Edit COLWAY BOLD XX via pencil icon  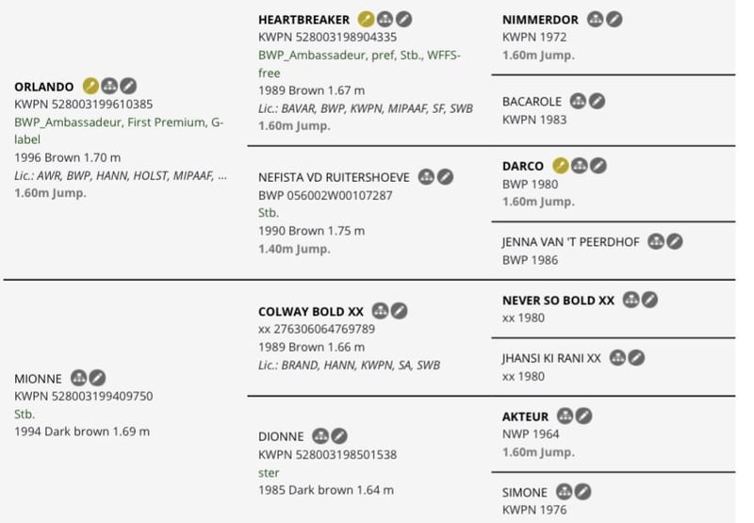(399, 311)
